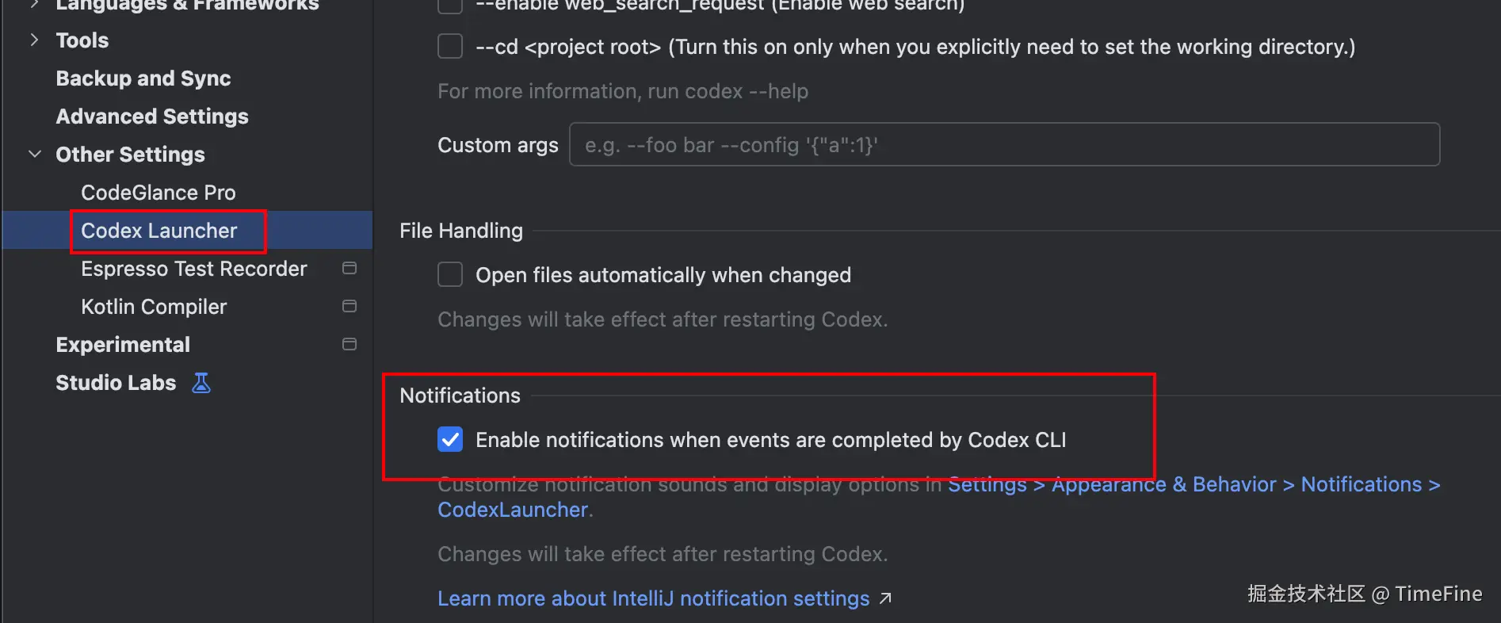Click the external link arrow icon
The height and width of the screenshot is (623, 1501).
[x=885, y=598]
